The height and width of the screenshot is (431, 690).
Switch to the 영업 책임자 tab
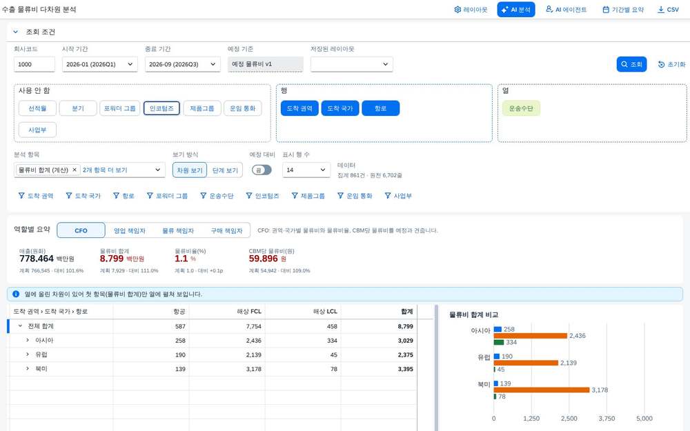(130, 230)
